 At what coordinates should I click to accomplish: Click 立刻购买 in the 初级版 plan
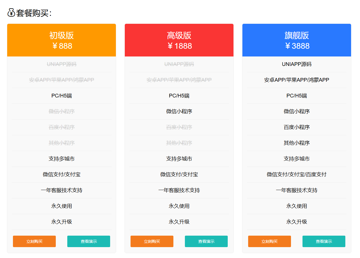pyautogui.click(x=34, y=241)
